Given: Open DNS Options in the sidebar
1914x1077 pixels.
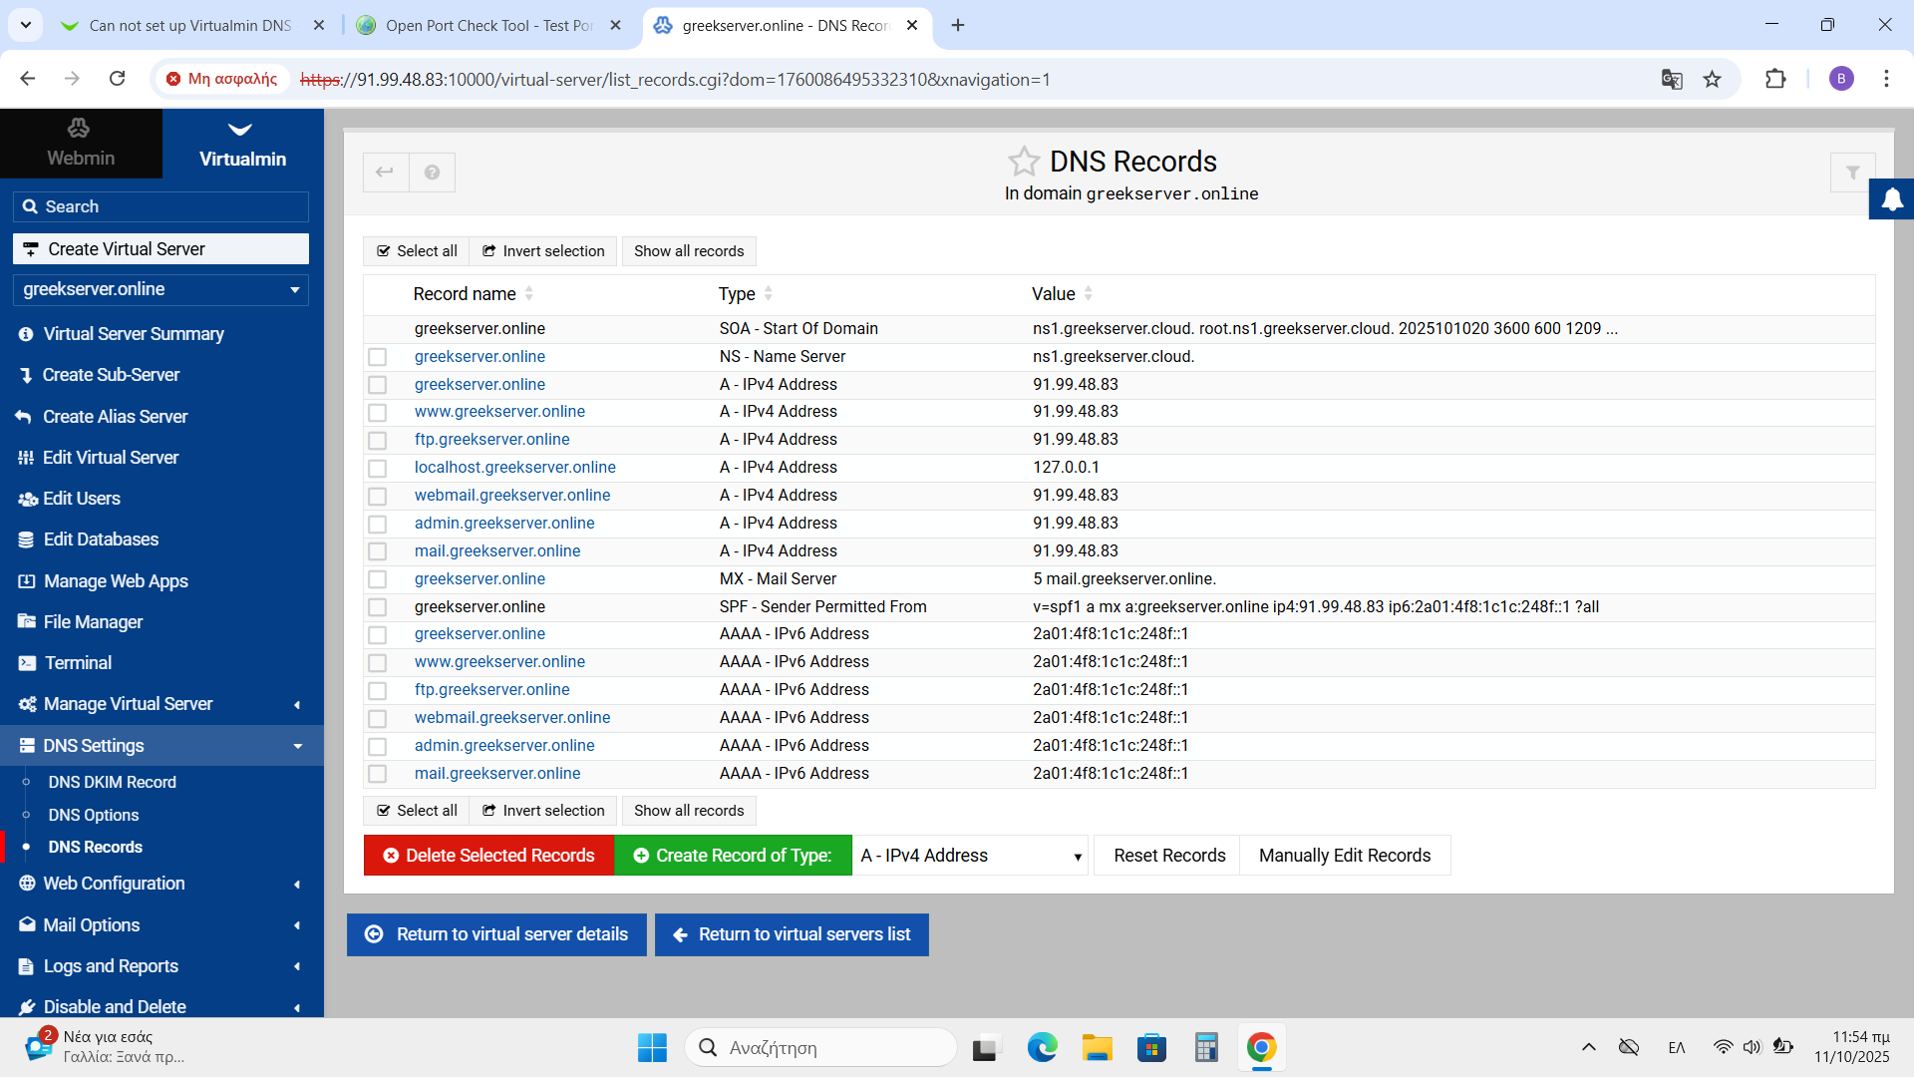Looking at the screenshot, I should tap(94, 815).
